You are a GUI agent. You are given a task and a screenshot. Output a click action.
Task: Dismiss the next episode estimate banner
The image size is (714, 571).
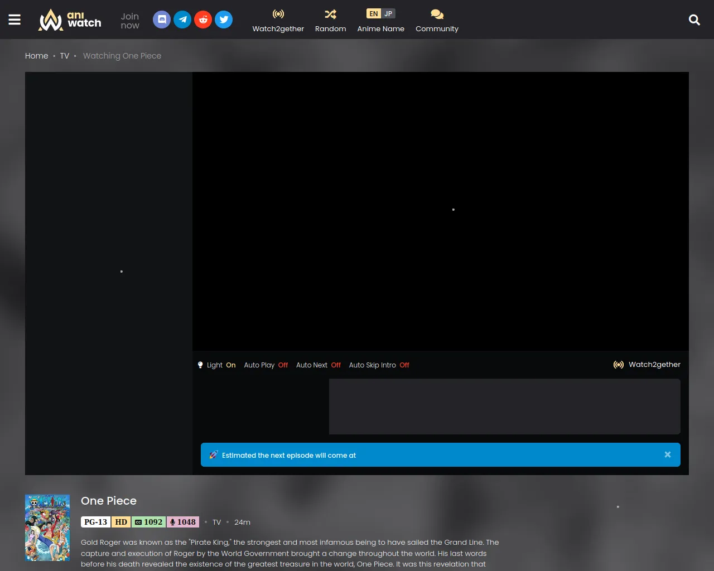pyautogui.click(x=667, y=455)
